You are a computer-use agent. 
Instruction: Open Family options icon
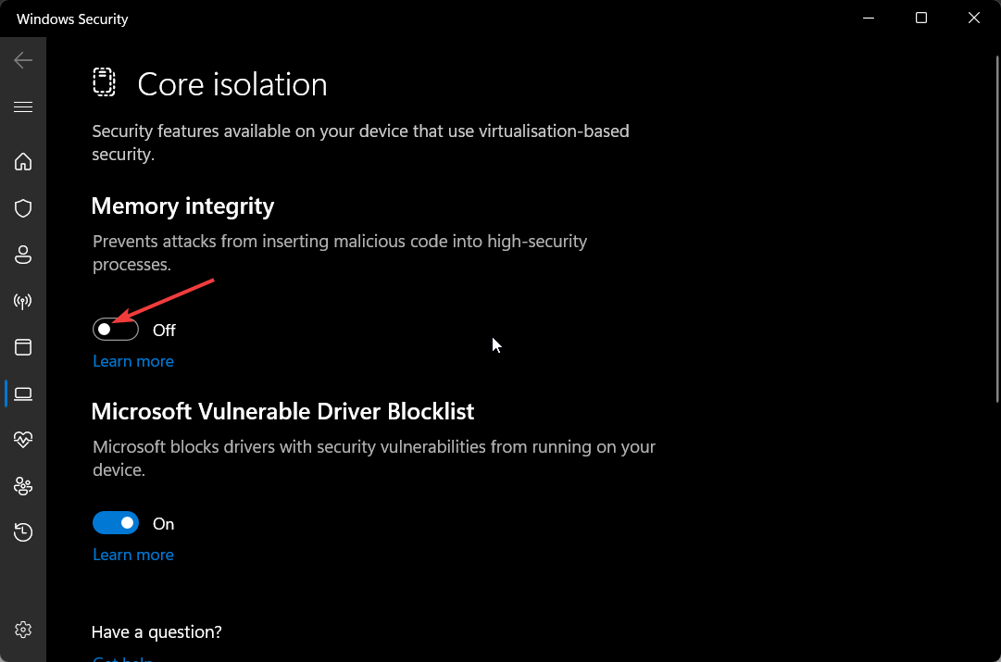click(x=23, y=486)
